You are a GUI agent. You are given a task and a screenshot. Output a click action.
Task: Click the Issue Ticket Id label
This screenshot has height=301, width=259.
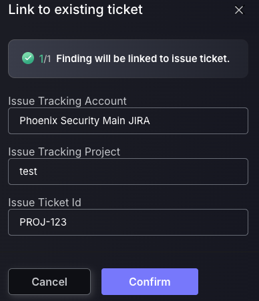[x=45, y=202]
